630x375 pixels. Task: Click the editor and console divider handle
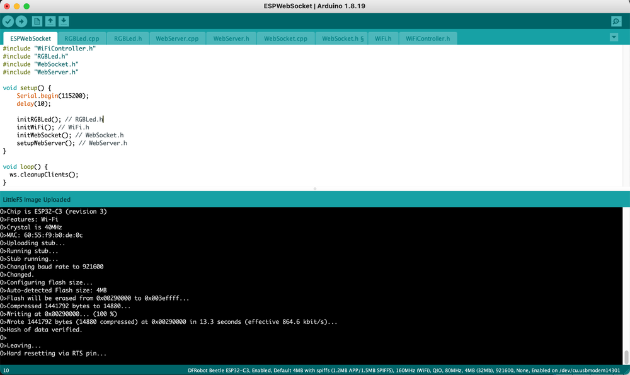tap(315, 188)
